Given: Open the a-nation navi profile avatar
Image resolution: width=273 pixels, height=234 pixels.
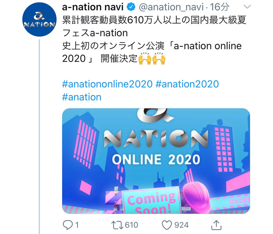Looking at the screenshot, I should click(39, 19).
